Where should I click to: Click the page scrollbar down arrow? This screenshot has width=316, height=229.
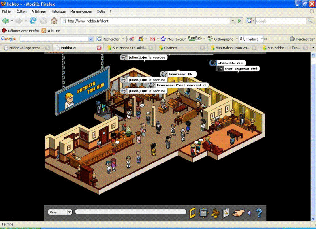tap(313, 218)
